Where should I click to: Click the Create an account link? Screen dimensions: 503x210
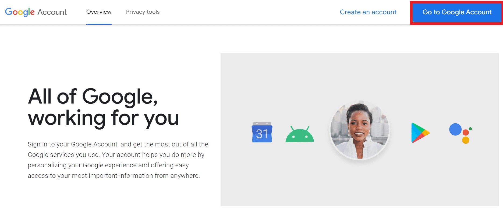368,12
